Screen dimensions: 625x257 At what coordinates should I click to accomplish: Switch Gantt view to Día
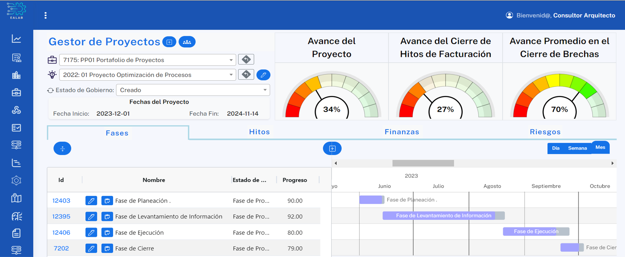tap(555, 148)
